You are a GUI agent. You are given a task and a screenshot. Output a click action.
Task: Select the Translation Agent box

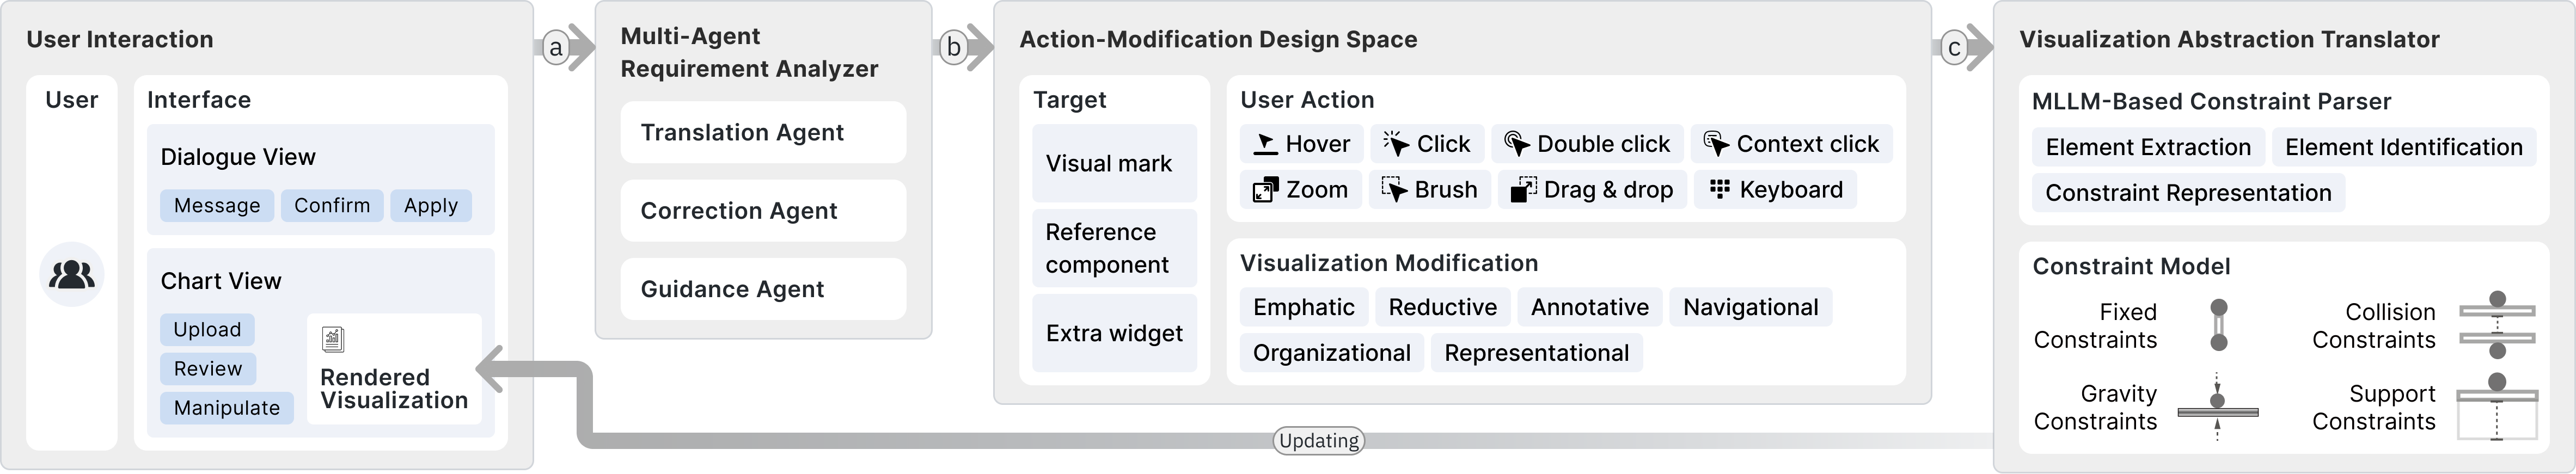point(762,132)
